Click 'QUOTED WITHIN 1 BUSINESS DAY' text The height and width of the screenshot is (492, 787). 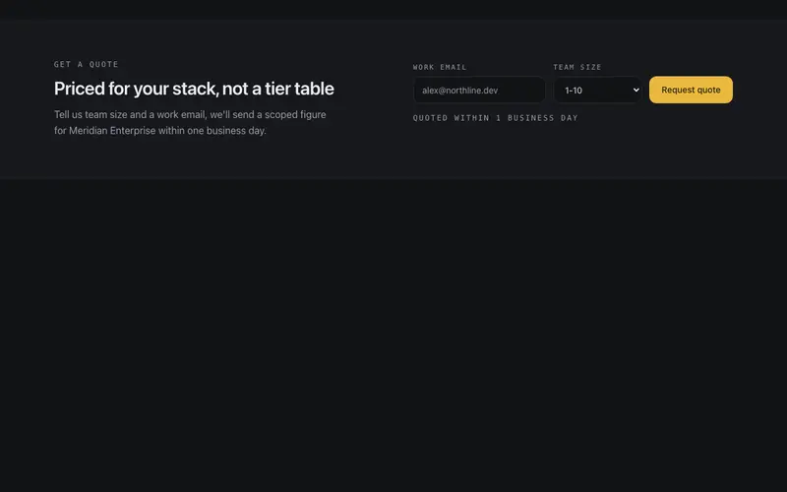tap(496, 118)
